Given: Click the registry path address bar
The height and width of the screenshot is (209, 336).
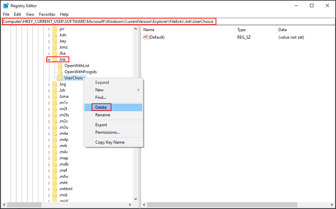Looking at the screenshot, I should 168,21.
